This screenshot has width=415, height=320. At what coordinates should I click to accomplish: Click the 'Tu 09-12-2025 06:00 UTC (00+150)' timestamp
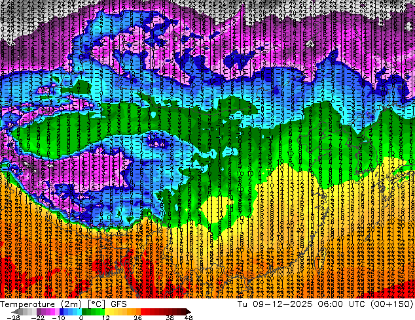click(x=325, y=304)
